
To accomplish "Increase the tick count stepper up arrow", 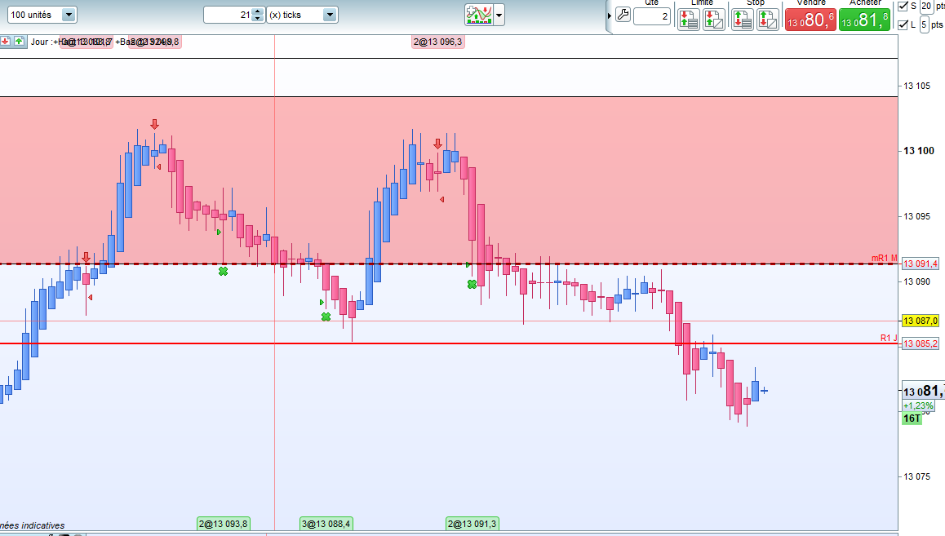I will pos(258,11).
